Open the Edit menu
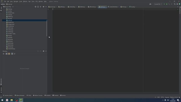181x102 pixels. coord(8,1)
